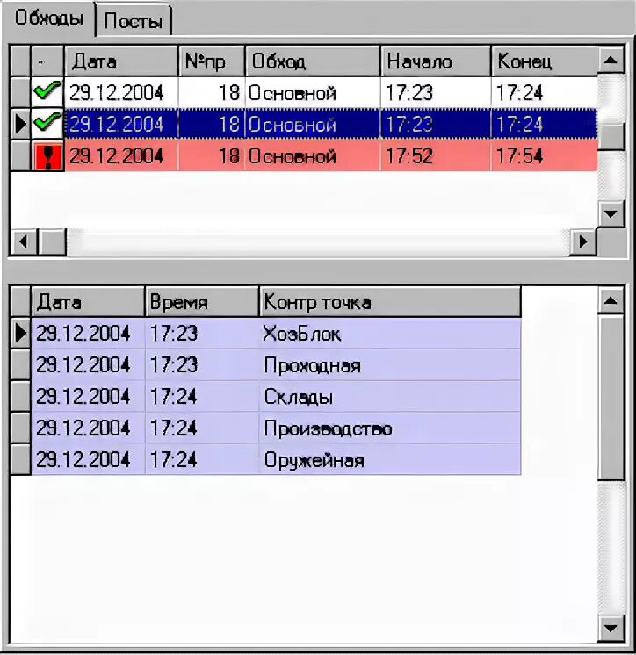Select ХозБлок checkpoint cell
This screenshot has height=655, width=636.
coord(390,334)
